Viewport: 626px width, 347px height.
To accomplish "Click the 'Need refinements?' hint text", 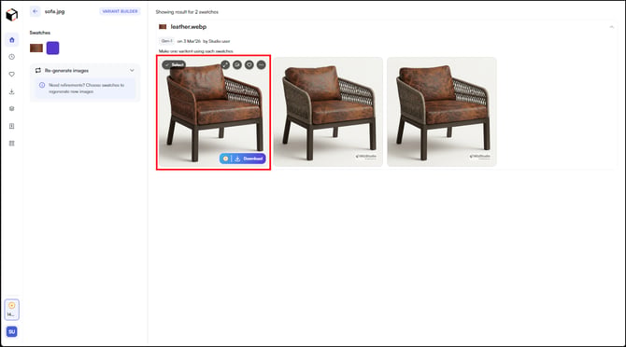I will pos(86,89).
